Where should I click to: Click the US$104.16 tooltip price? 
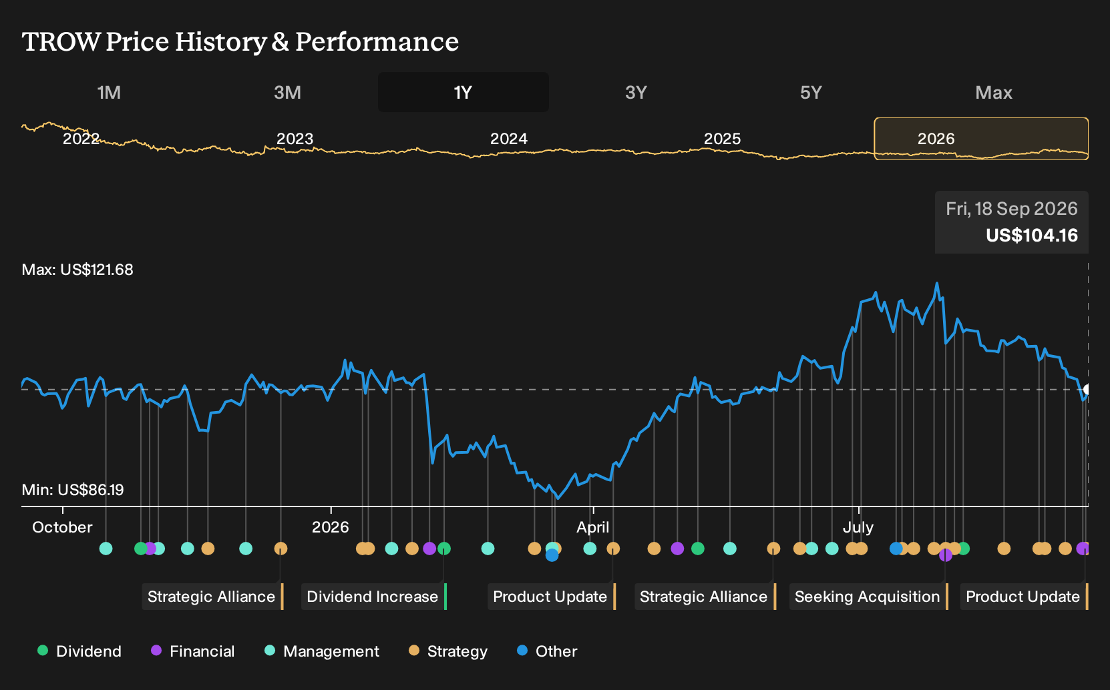pyautogui.click(x=1032, y=236)
